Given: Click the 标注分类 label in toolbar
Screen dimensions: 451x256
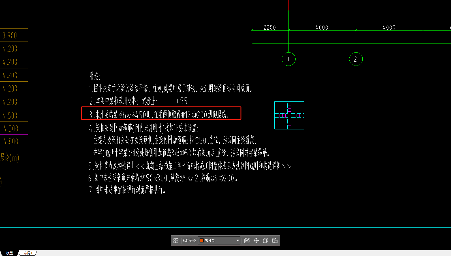Looking at the screenshot, I should [x=189, y=240].
